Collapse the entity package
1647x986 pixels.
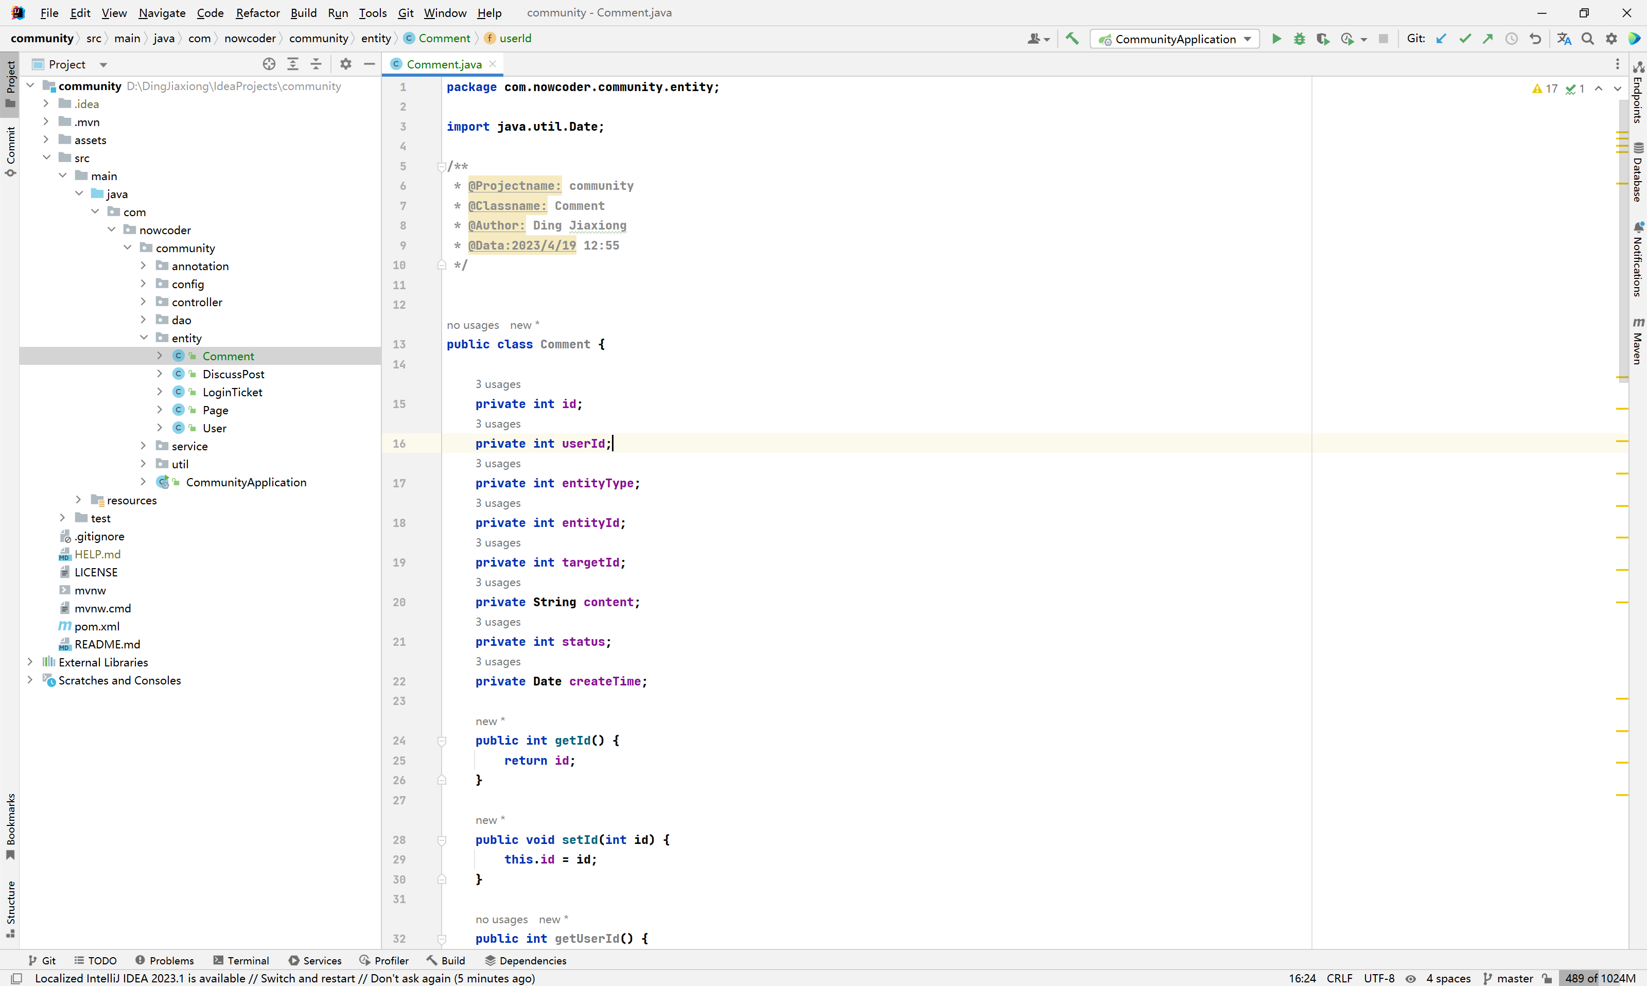tap(143, 338)
